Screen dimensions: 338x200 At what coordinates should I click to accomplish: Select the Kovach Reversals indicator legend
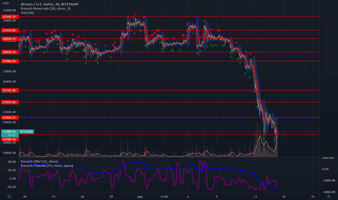point(45,8)
